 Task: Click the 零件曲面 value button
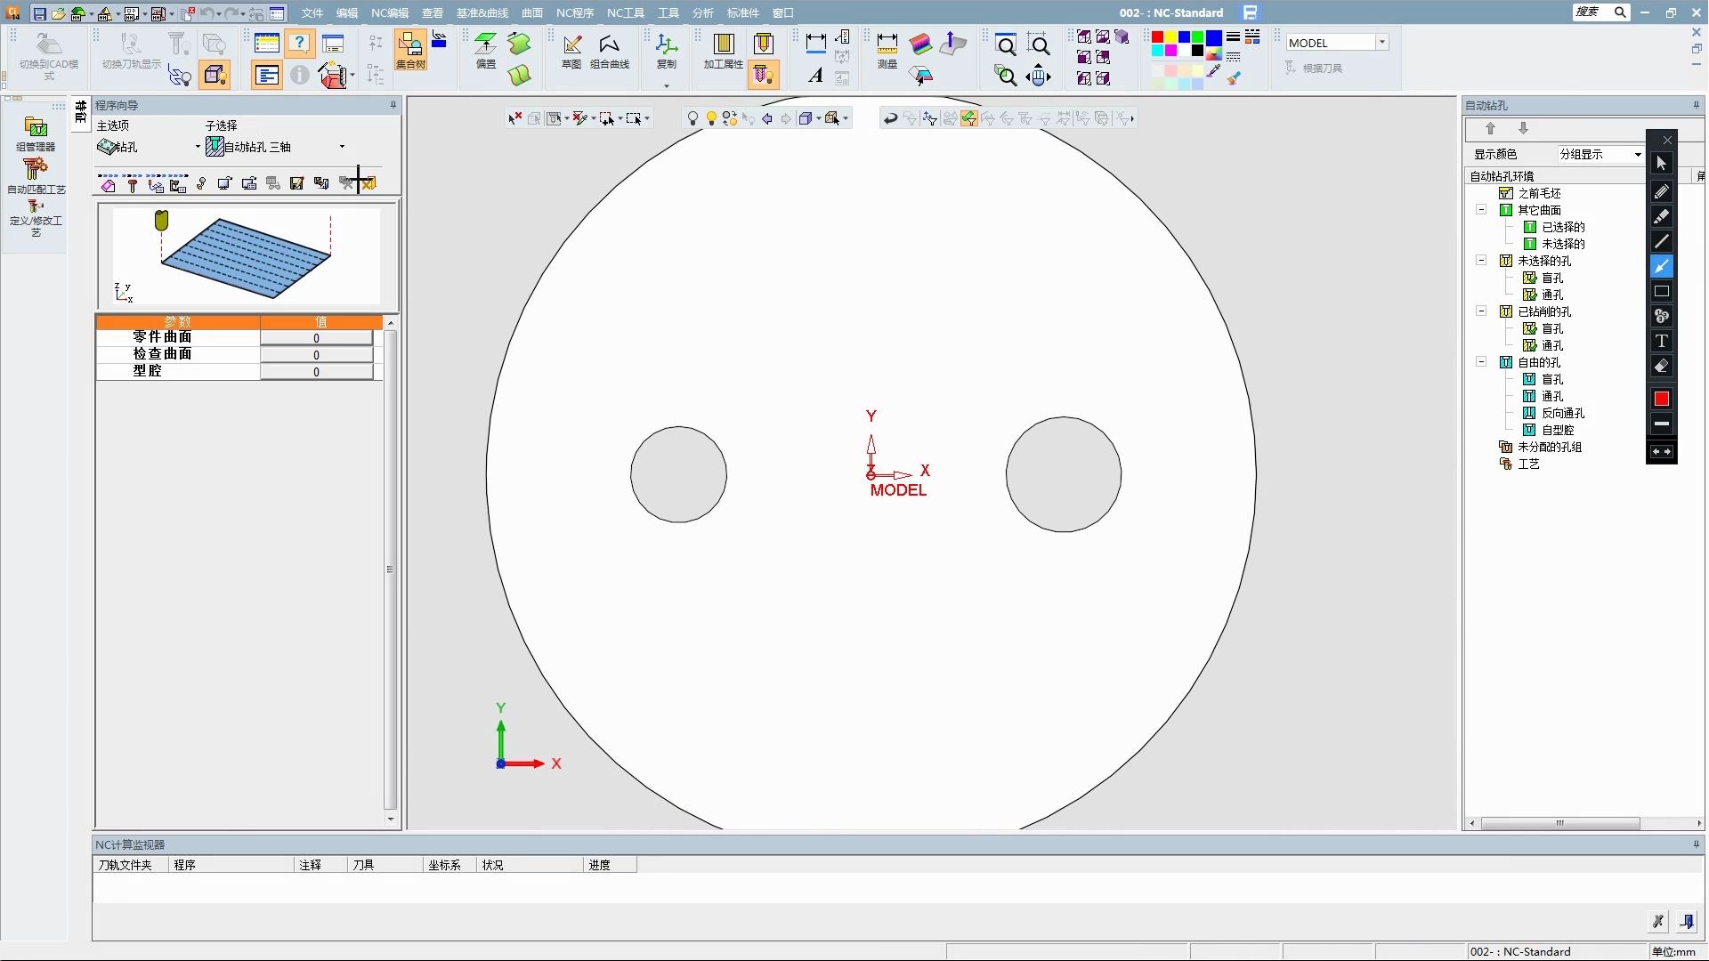coord(316,338)
